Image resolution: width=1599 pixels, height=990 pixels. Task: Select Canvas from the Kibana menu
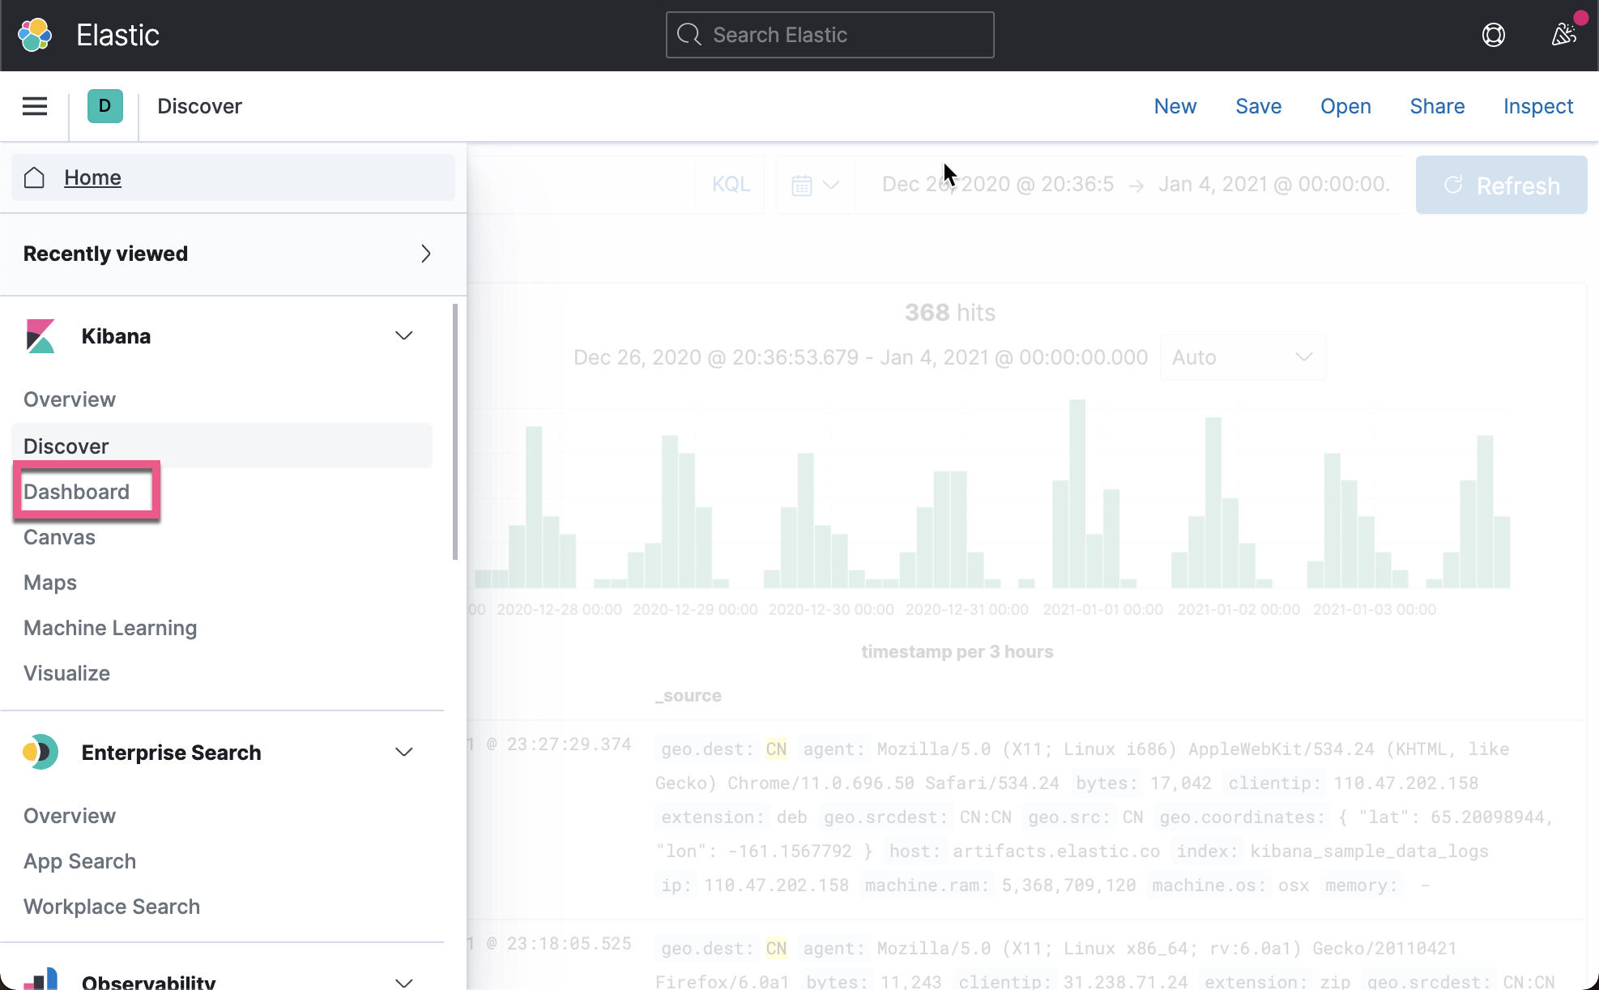tap(59, 536)
